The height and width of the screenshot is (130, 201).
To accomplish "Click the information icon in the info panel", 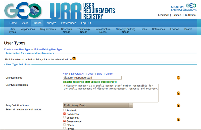I will coord(74,59).
